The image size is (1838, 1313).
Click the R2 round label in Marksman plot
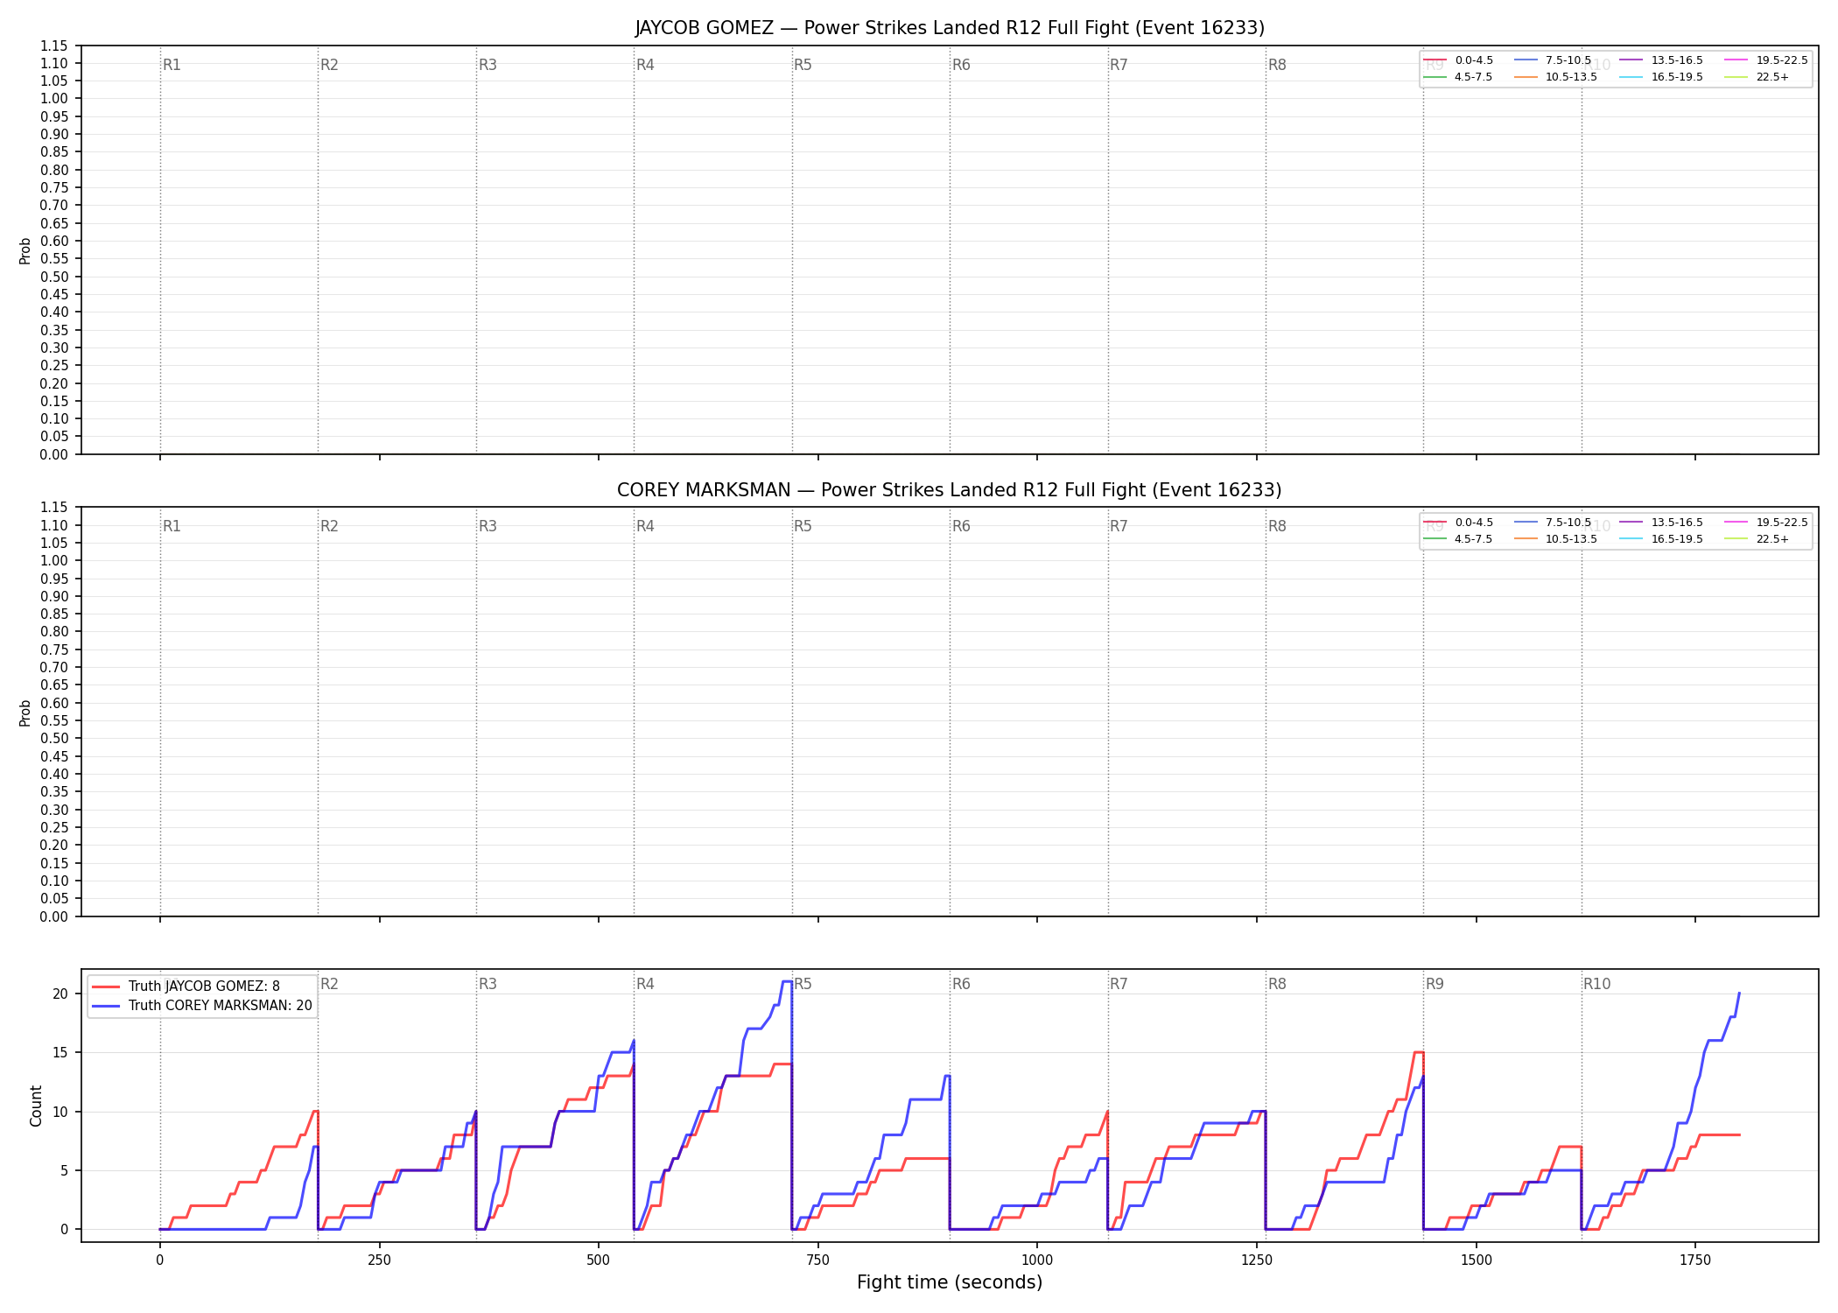[x=329, y=526]
